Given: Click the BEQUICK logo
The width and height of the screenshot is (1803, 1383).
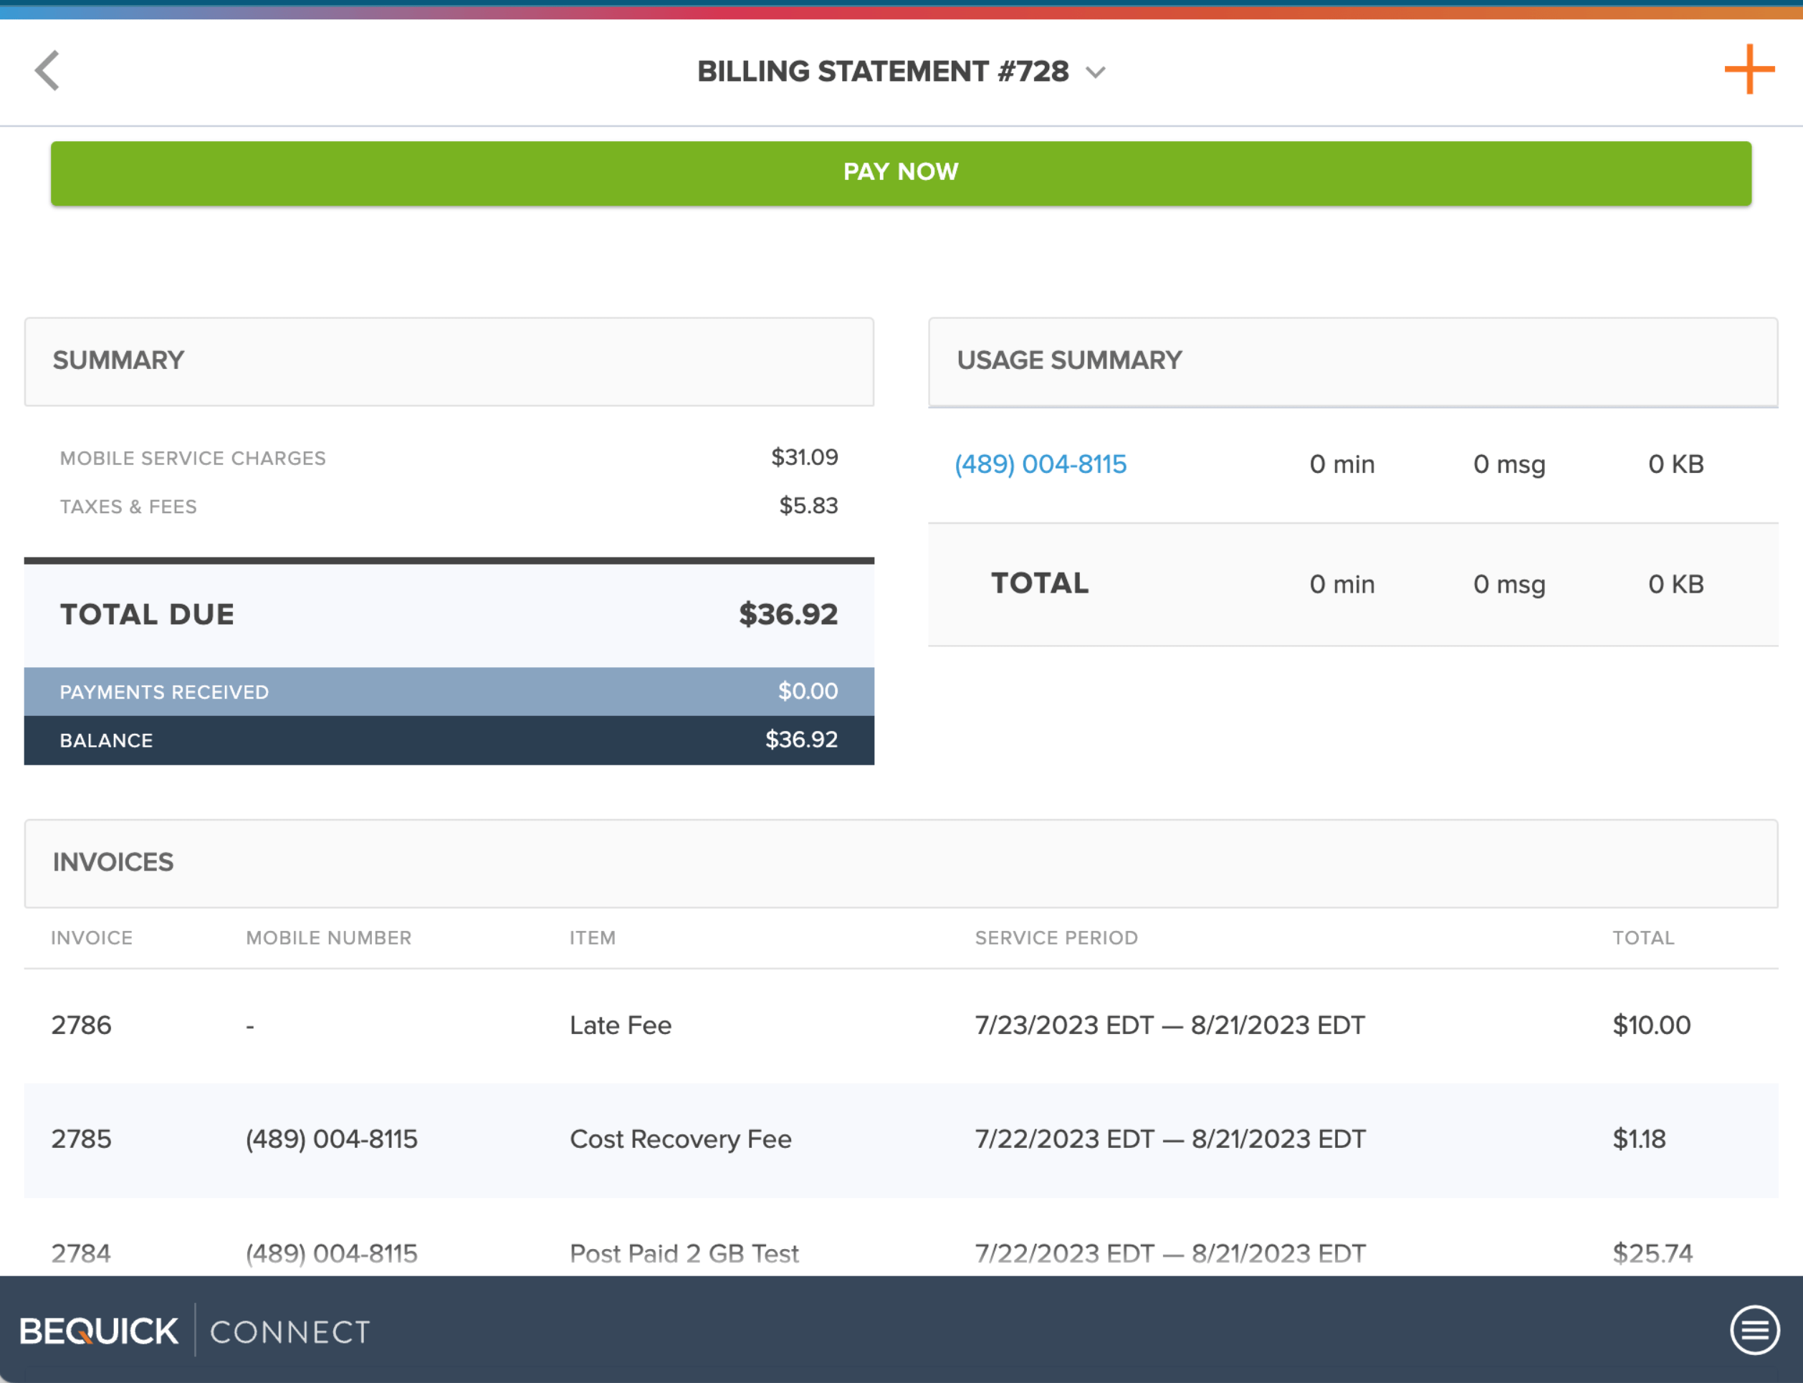Looking at the screenshot, I should pos(98,1330).
